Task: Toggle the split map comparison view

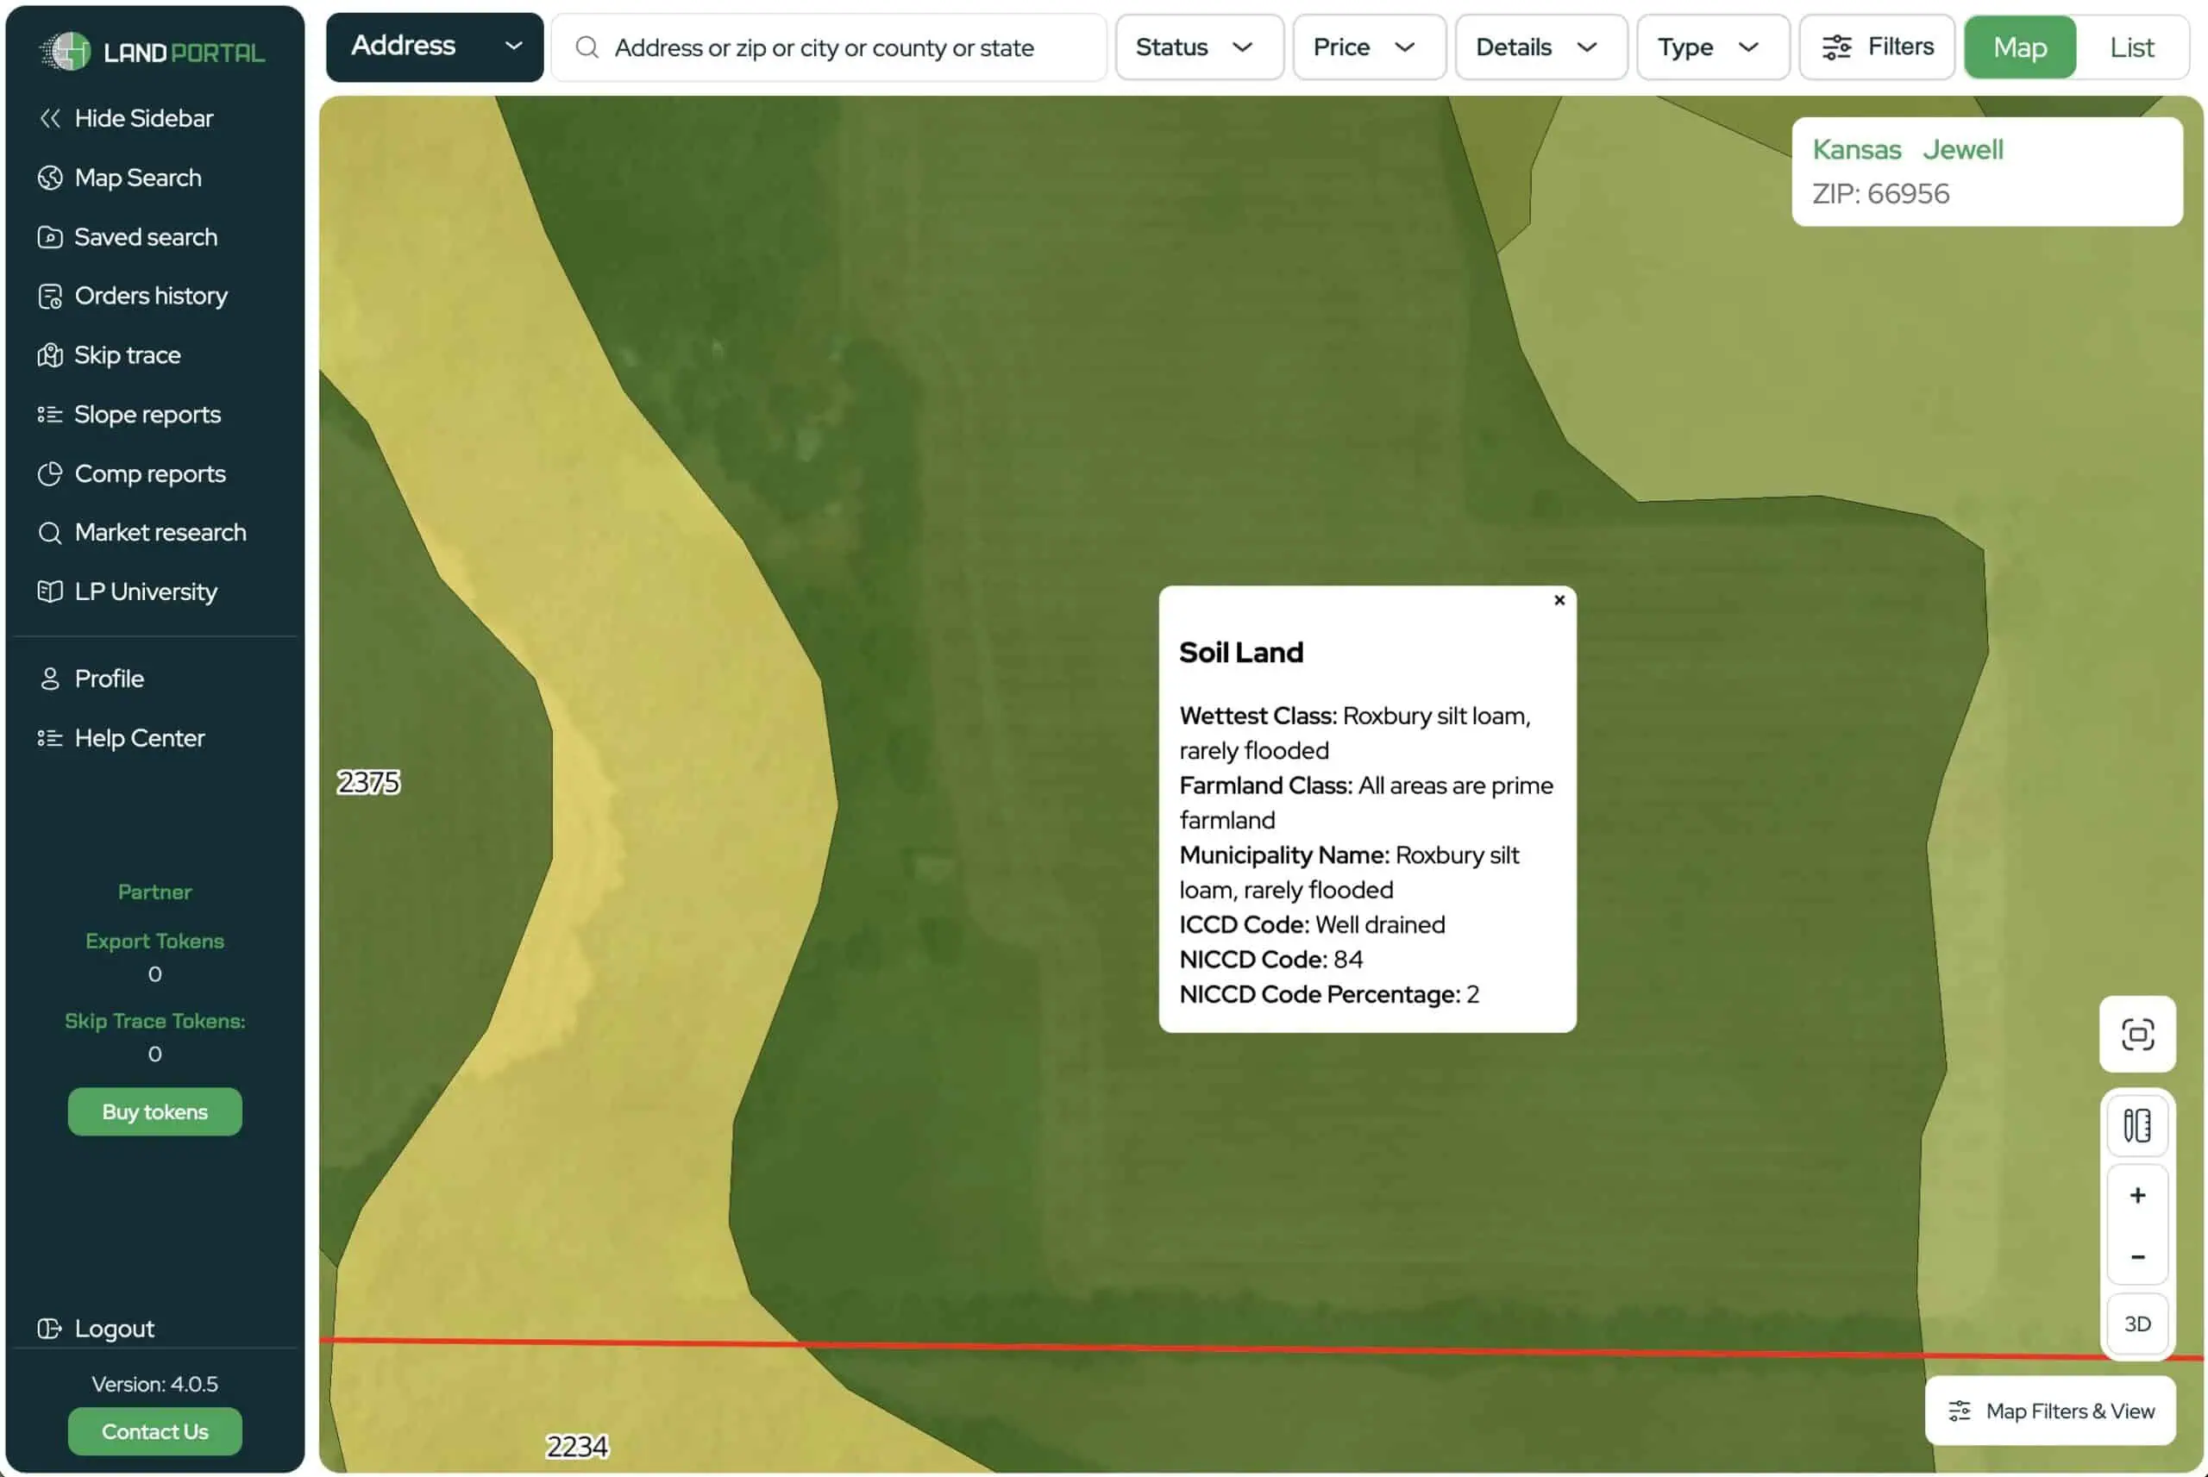Action: (2136, 1123)
